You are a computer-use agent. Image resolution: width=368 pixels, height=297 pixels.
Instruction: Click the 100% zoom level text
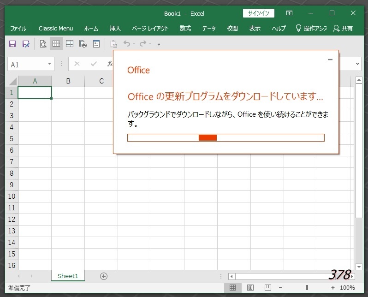coord(347,288)
